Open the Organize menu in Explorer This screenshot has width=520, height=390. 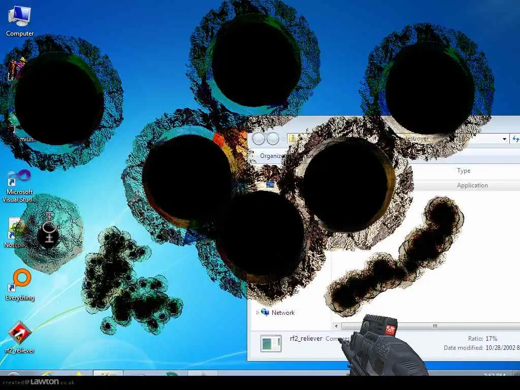pos(272,156)
